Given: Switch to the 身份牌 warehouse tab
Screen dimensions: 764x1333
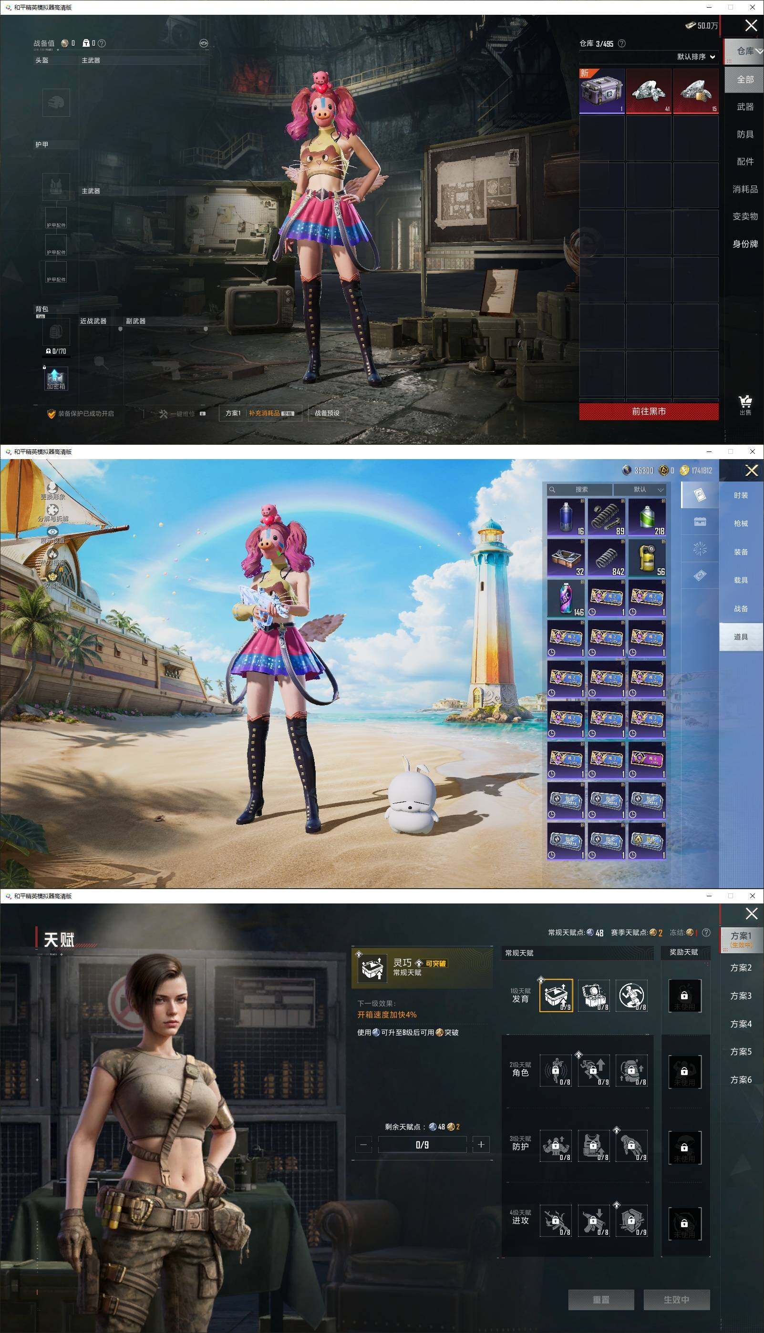Looking at the screenshot, I should (x=744, y=244).
